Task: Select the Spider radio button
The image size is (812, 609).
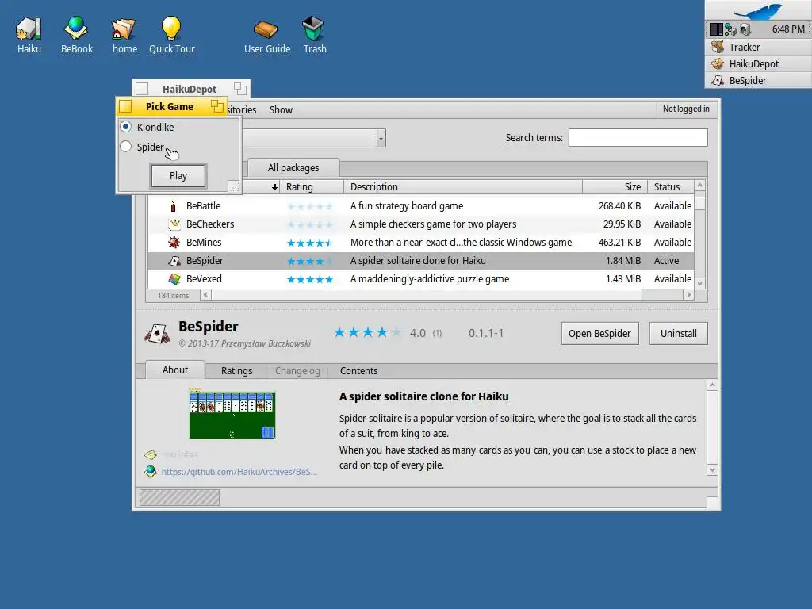Action: tap(126, 147)
